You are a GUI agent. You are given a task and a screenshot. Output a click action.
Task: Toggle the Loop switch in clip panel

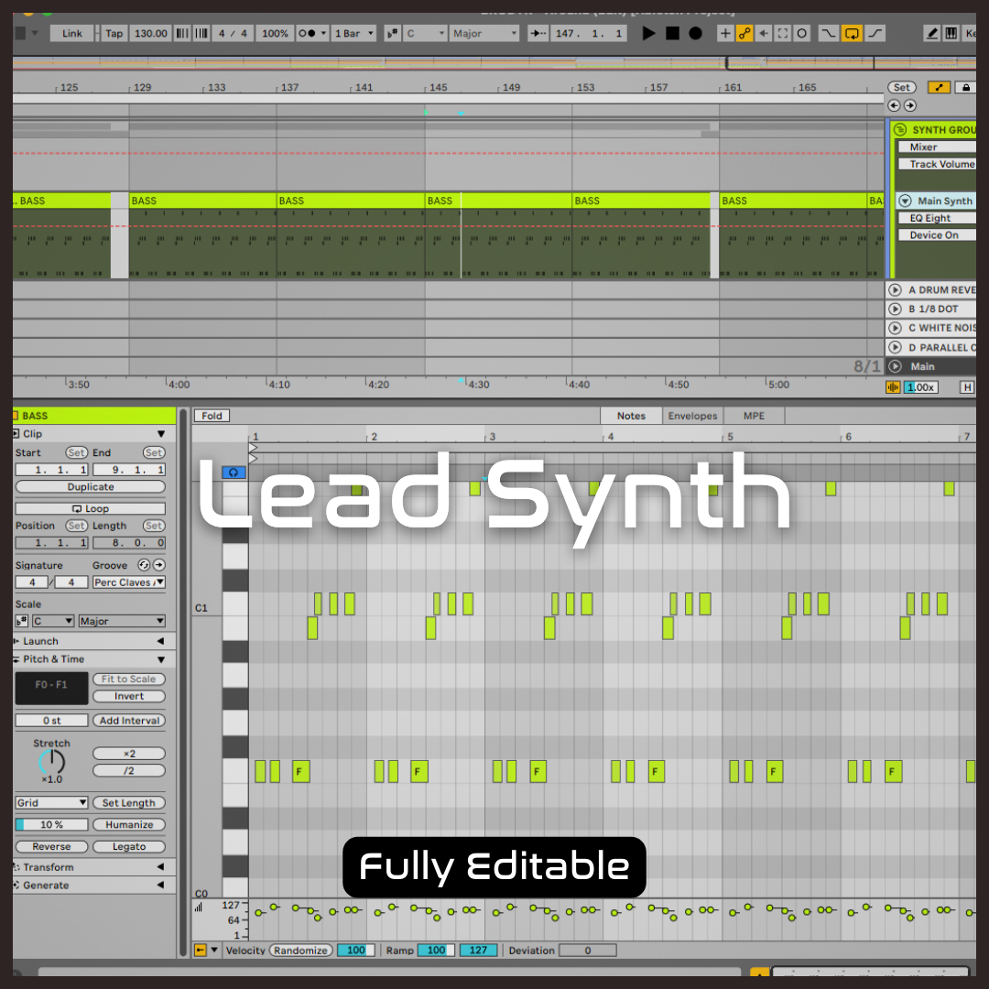tap(90, 508)
